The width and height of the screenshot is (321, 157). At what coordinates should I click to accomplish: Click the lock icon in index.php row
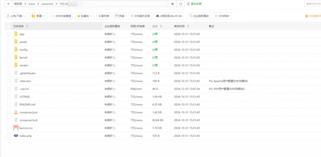[114, 136]
